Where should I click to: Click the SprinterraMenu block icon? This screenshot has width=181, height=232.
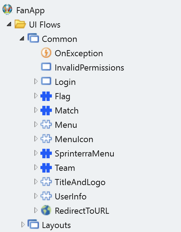(x=46, y=153)
